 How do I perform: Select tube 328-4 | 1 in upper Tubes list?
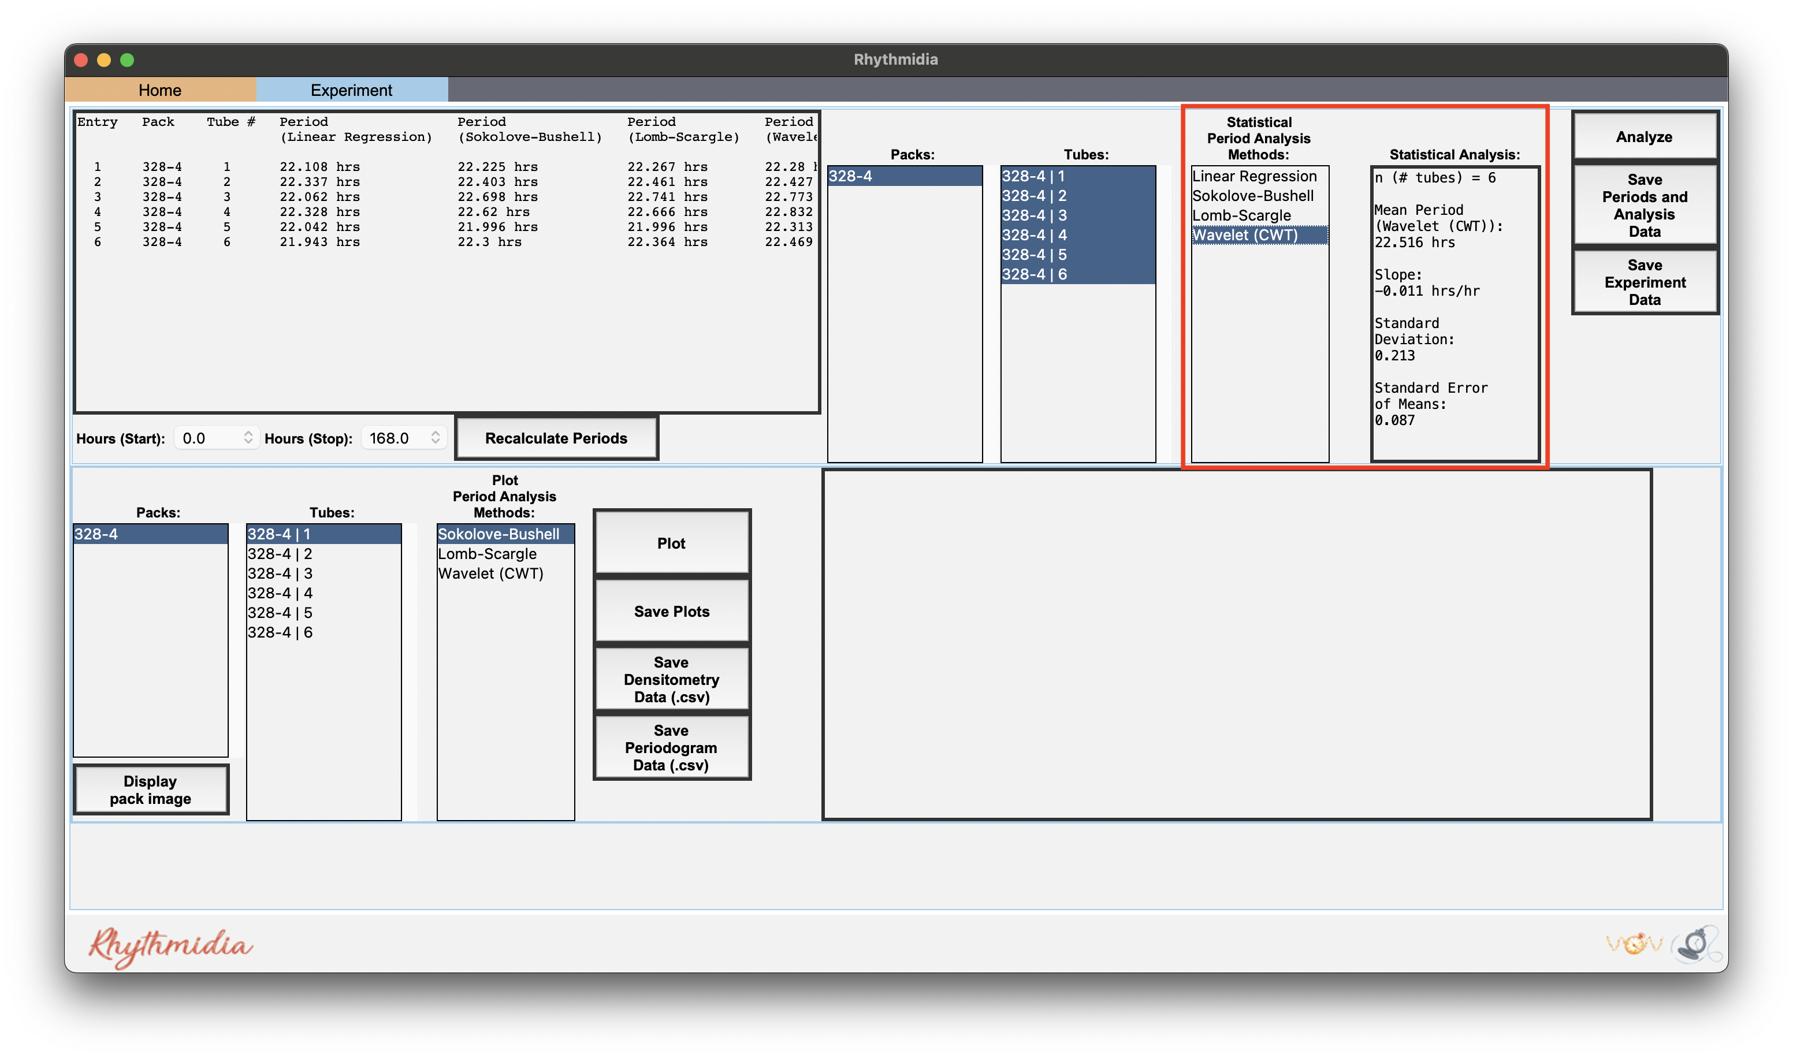click(1078, 176)
